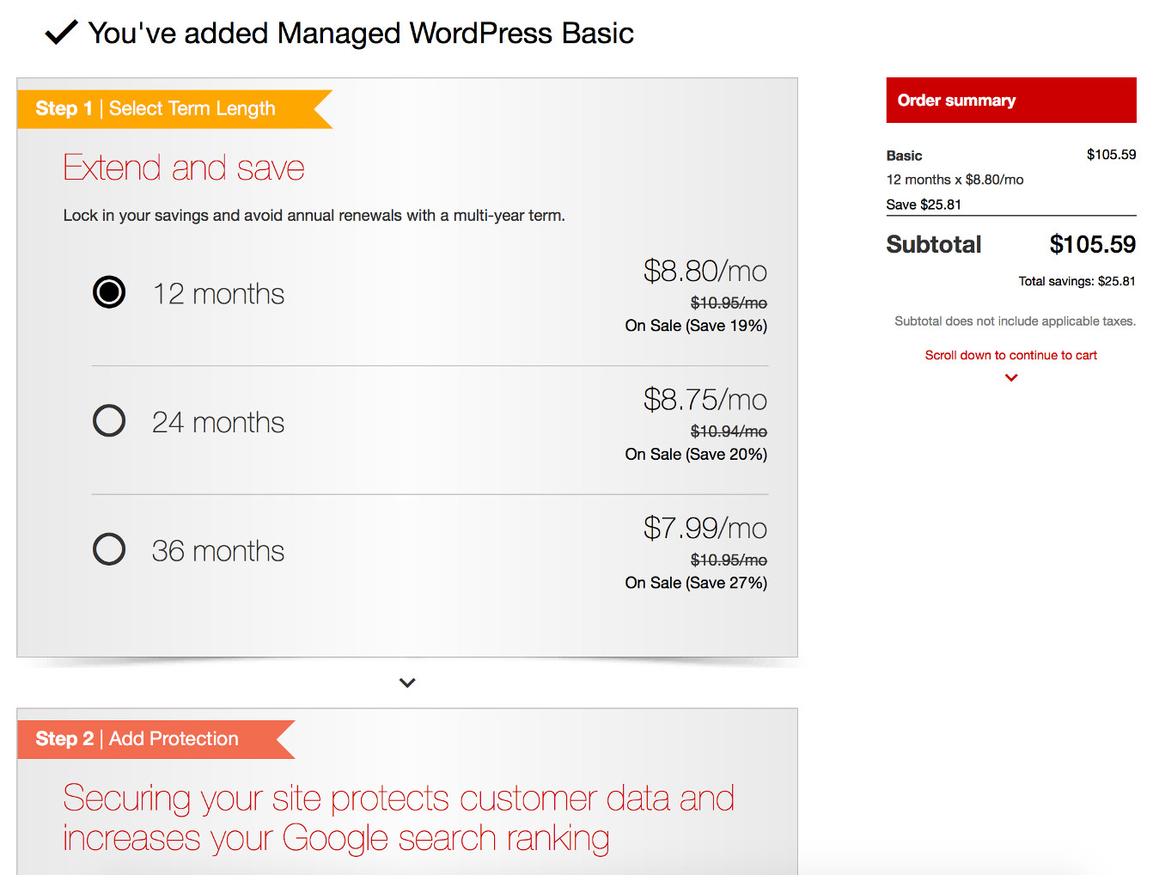Viewport: 1153px width, 875px height.
Task: Click 12 months x $8.80/mo summary line
Action: tap(955, 180)
